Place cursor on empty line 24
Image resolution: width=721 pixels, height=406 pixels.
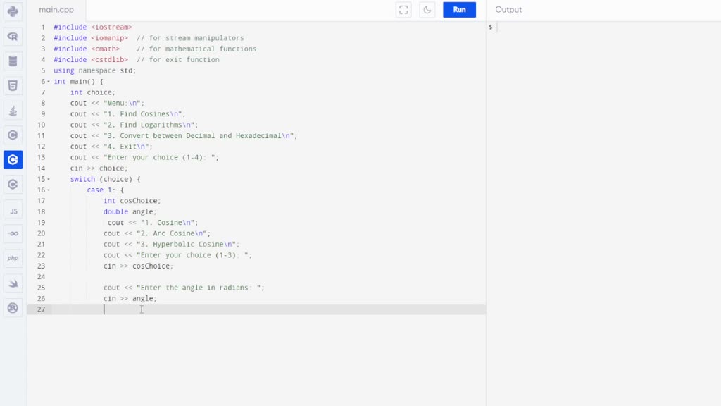tap(269, 276)
